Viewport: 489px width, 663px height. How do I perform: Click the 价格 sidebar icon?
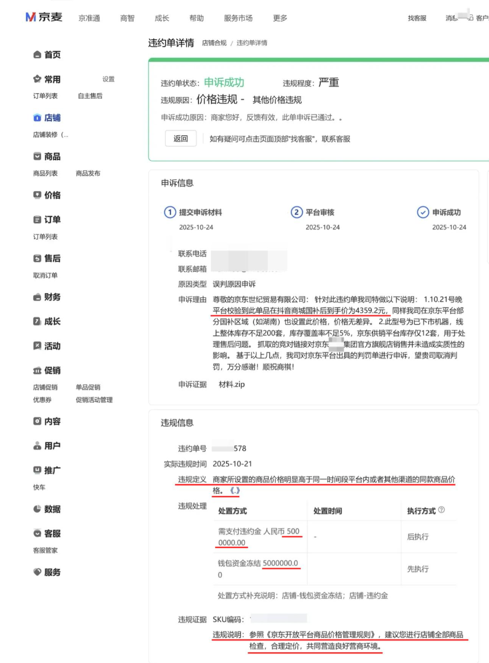coord(36,195)
